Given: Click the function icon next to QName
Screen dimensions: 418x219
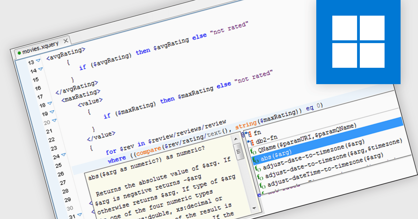Looking at the screenshot, I should pos(253,152).
